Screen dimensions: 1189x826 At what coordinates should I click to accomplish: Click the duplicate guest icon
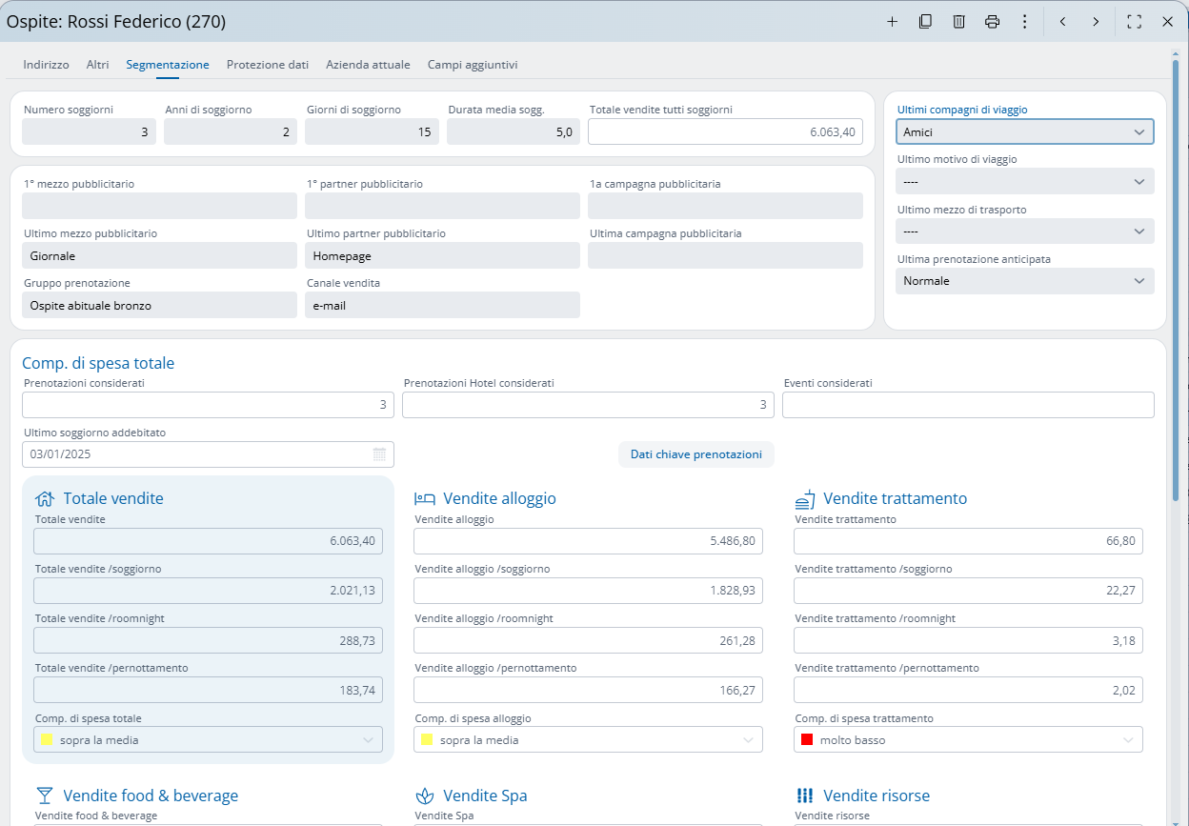[925, 22]
